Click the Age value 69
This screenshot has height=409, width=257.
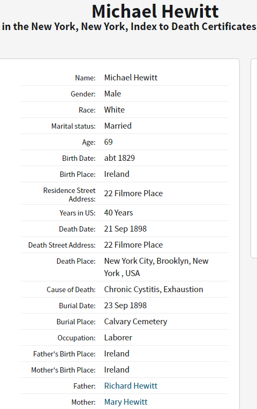pos(109,142)
